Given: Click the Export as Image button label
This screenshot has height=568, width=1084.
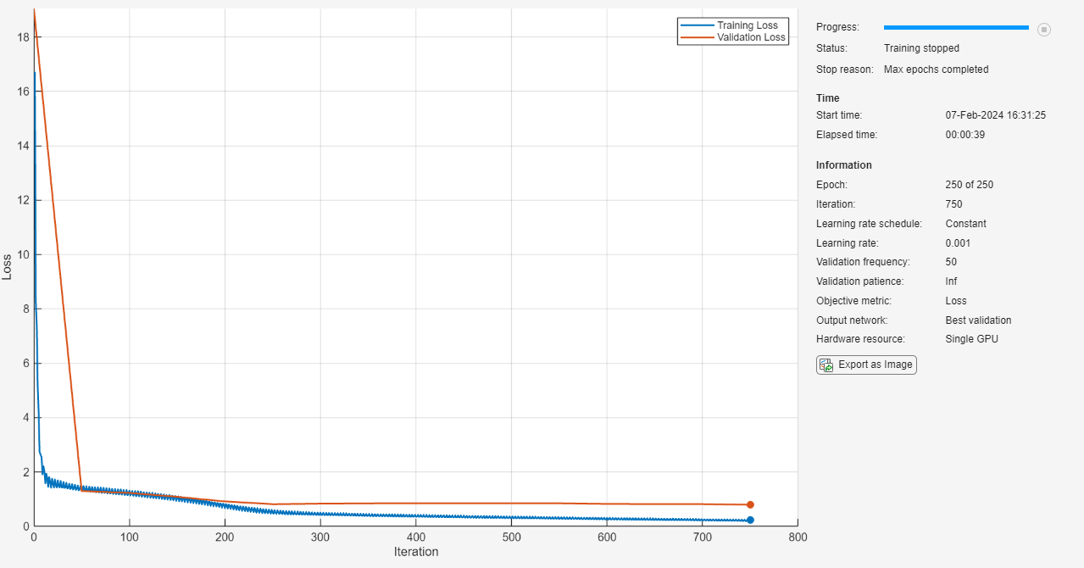Looking at the screenshot, I should pyautogui.click(x=875, y=365).
